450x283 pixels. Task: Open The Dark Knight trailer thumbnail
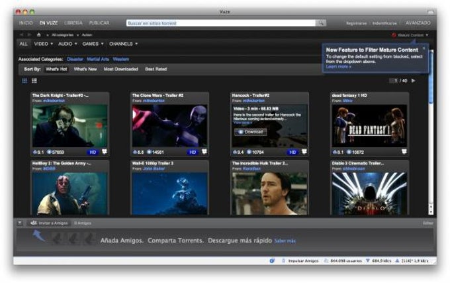click(x=69, y=125)
